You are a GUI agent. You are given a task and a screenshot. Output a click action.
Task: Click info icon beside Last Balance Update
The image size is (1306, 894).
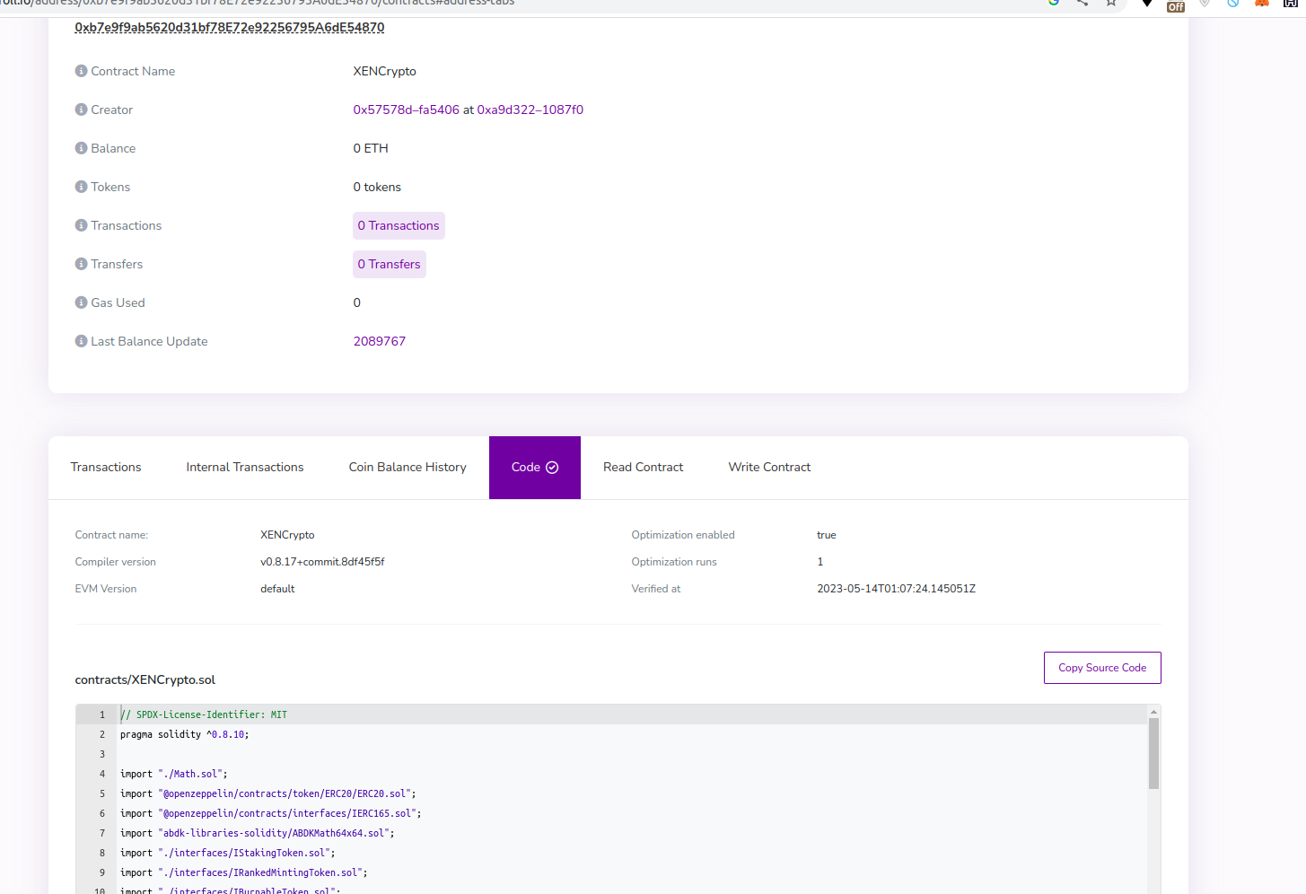click(81, 341)
